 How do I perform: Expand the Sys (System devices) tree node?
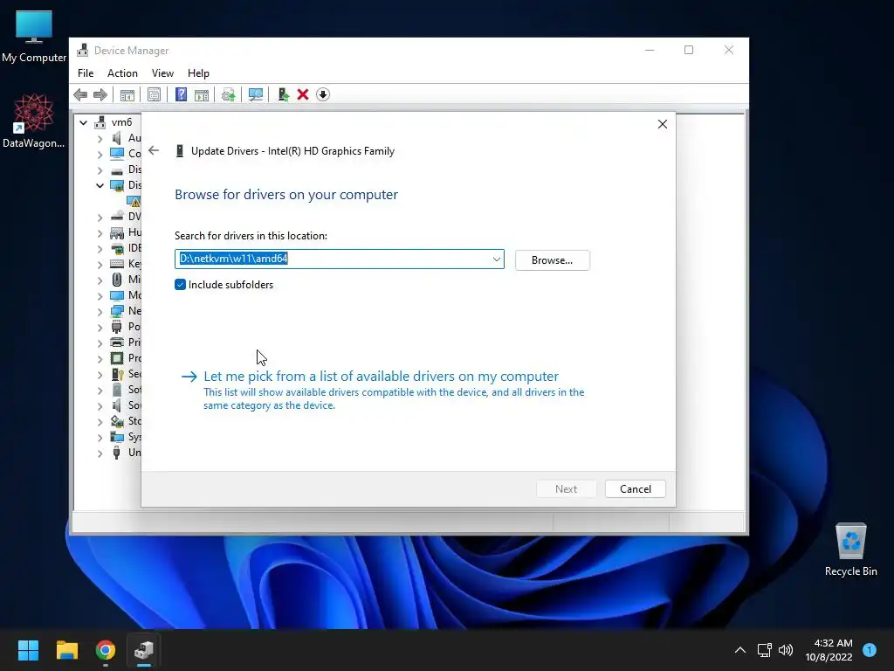click(100, 437)
